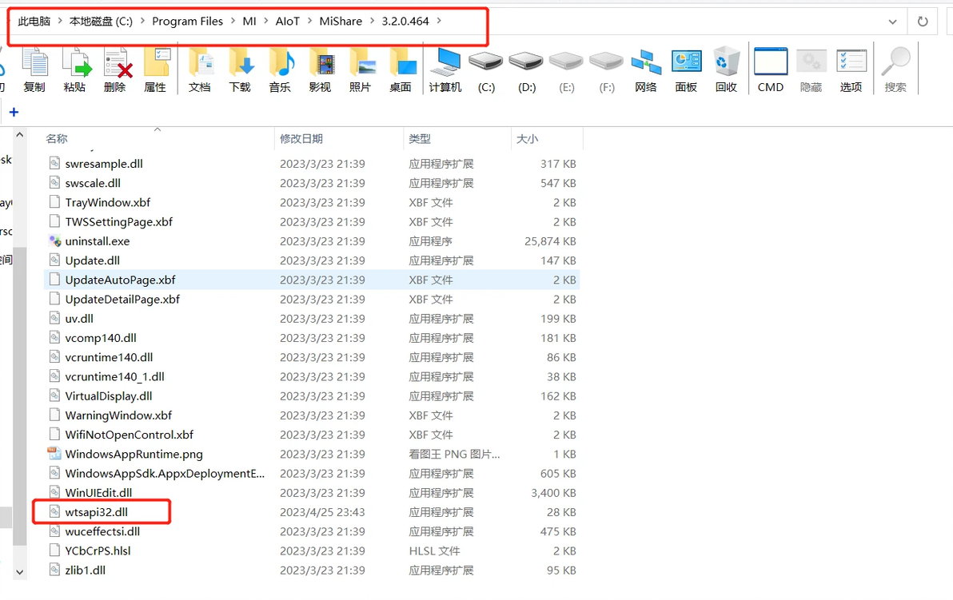
Task: Click the scrollbar down arrow in left pane
Action: point(19,571)
